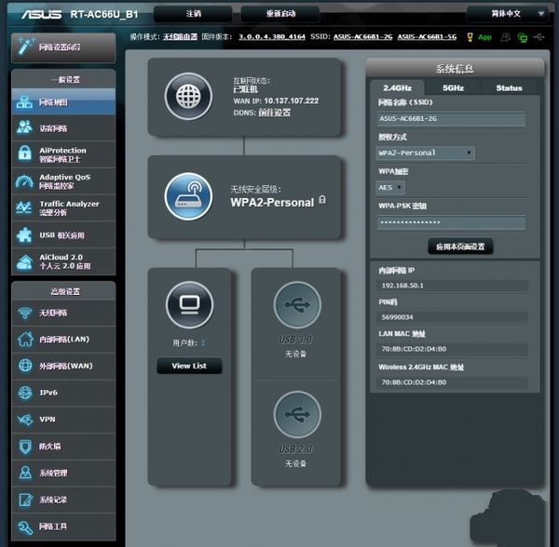Click the 重新启动 reboot button
Viewport: 559px width, 547px height.
279,14
